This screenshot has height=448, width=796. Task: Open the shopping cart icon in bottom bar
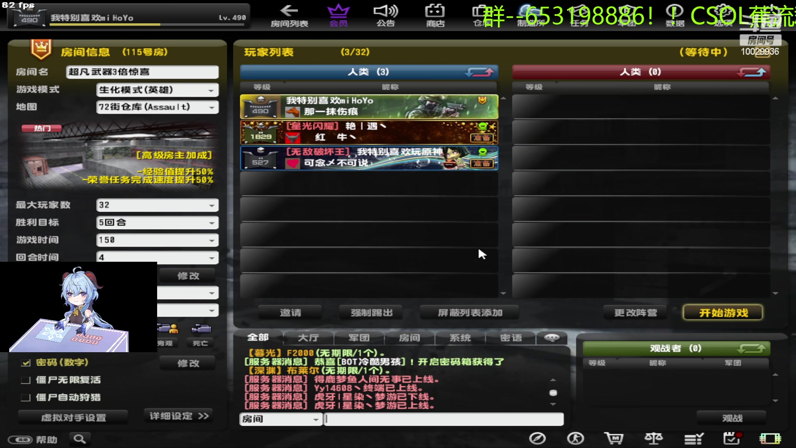614,438
